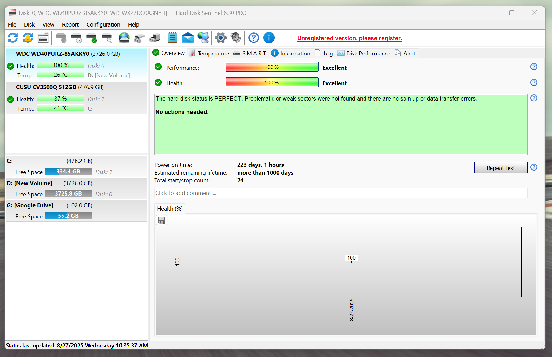Click the D: free space 3725.8 GB bar
Viewport: 552px width, 357px height.
point(69,194)
